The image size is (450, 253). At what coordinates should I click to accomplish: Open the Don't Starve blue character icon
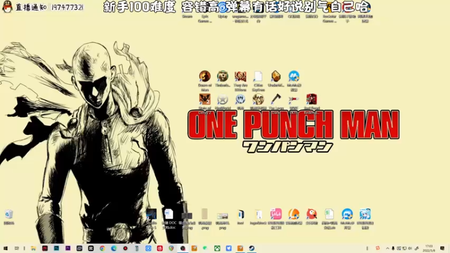(240, 100)
